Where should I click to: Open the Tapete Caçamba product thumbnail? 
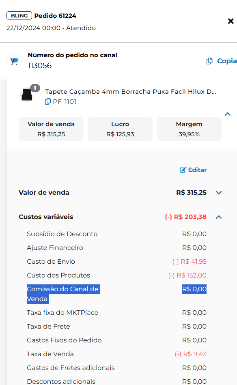pos(27,95)
